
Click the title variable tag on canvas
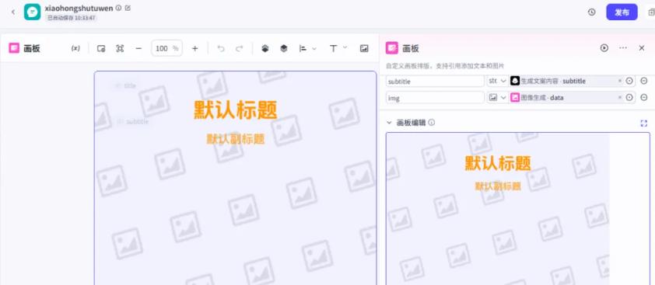(x=126, y=85)
